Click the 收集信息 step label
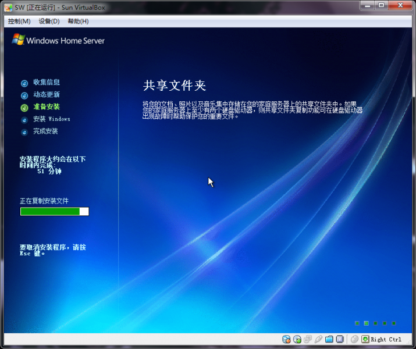The height and width of the screenshot is (349, 416). (47, 82)
